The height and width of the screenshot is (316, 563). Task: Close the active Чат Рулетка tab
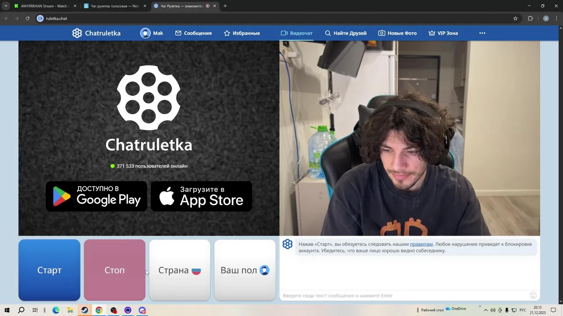(215, 6)
